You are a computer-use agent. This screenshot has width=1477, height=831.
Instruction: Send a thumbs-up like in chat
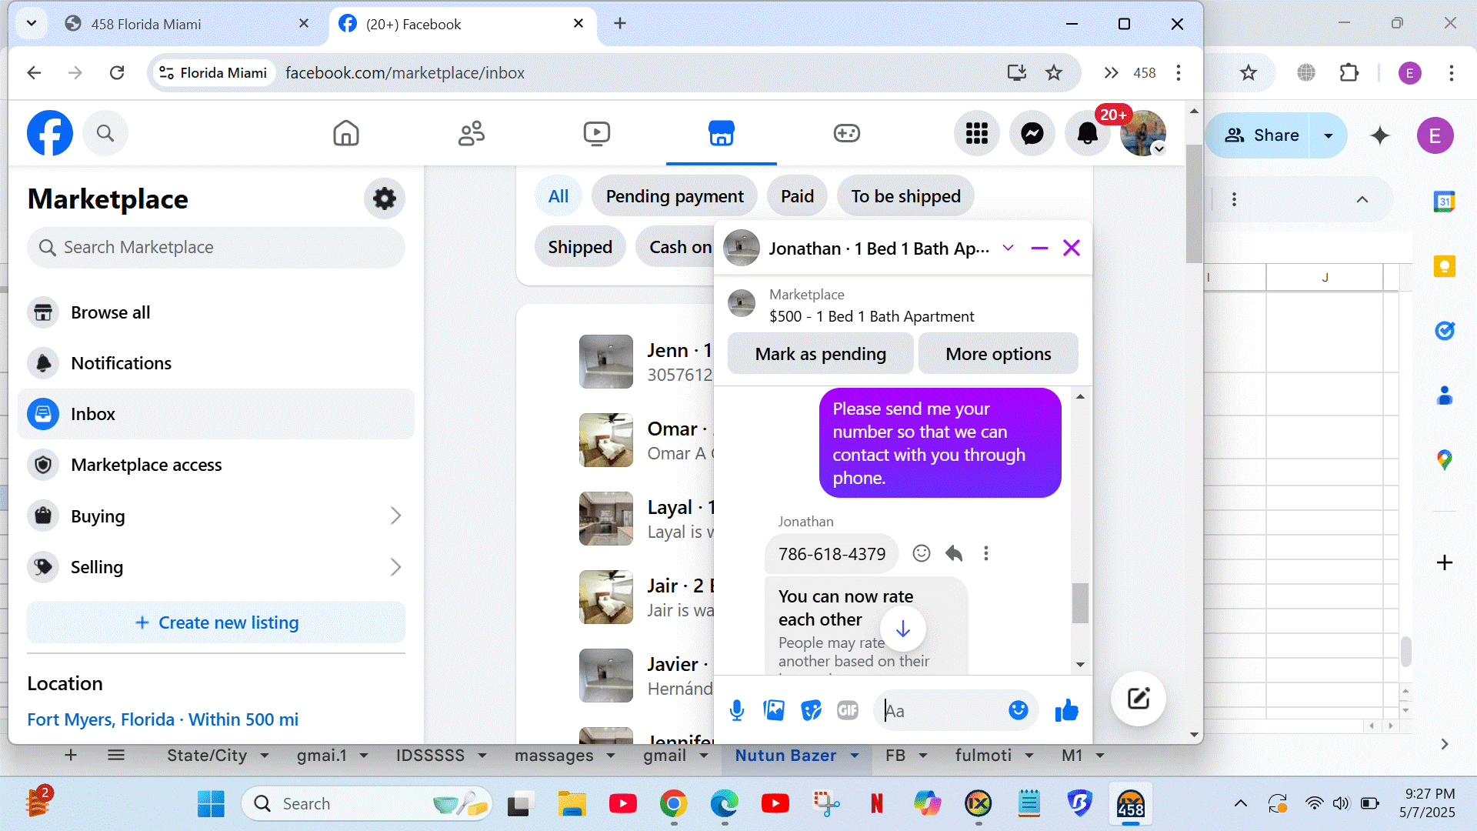tap(1066, 710)
